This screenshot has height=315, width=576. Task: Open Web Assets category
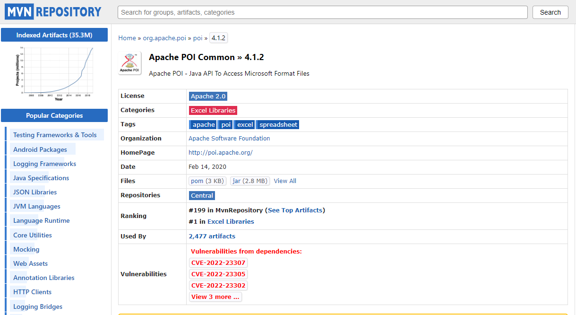(30, 263)
